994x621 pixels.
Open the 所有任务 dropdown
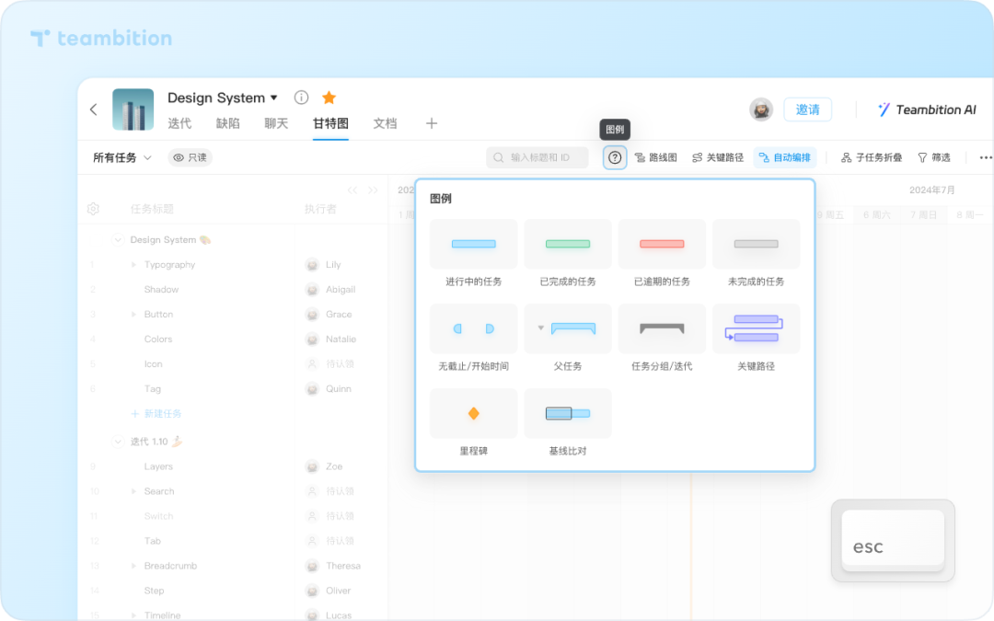click(x=122, y=157)
